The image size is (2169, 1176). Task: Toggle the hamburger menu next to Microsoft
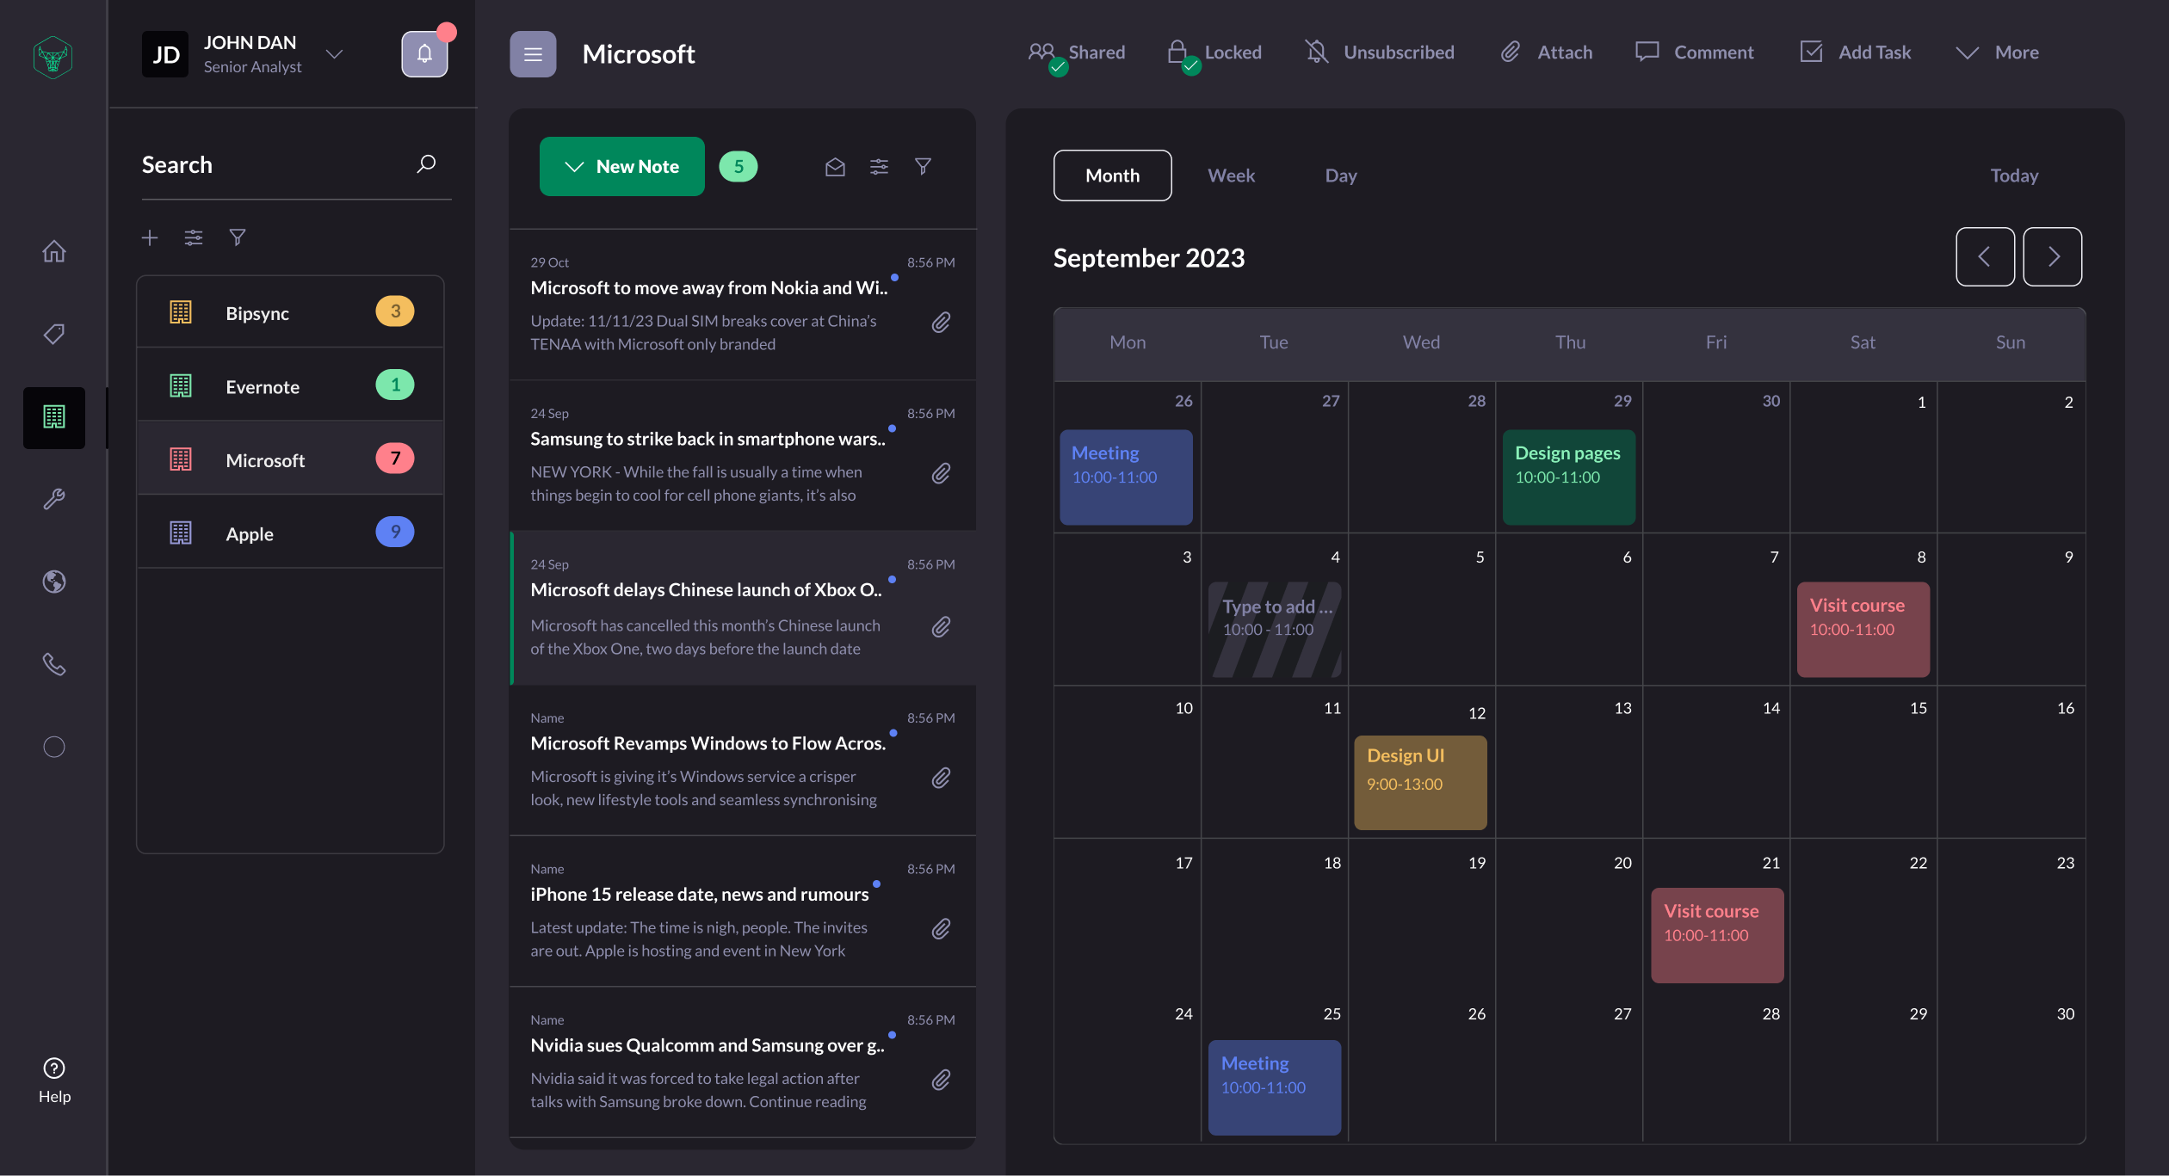click(x=533, y=54)
